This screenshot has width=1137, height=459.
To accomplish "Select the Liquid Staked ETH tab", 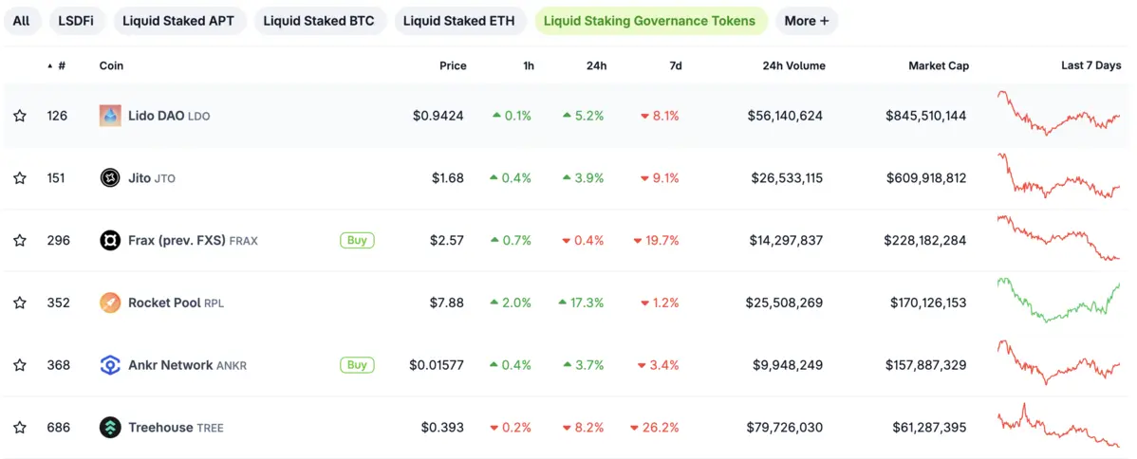I will tap(459, 21).
